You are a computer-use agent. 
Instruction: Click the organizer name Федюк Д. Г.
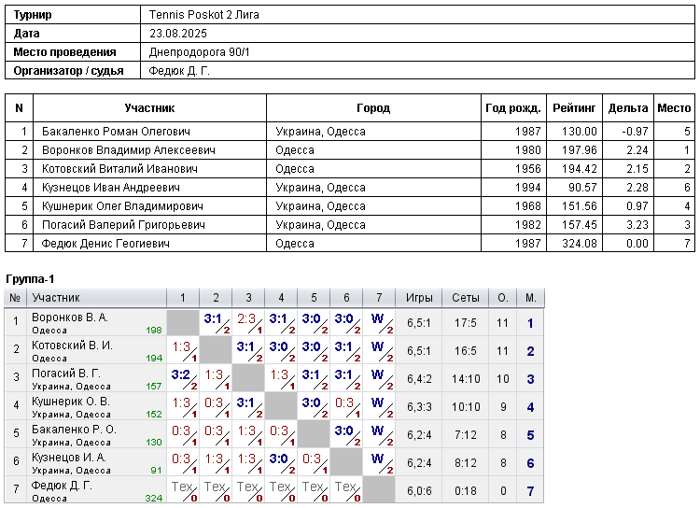tap(179, 71)
